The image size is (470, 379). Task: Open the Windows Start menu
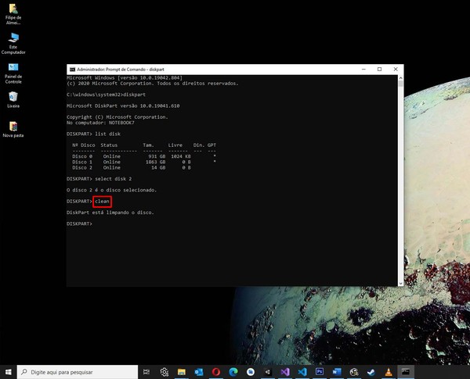[7, 372]
